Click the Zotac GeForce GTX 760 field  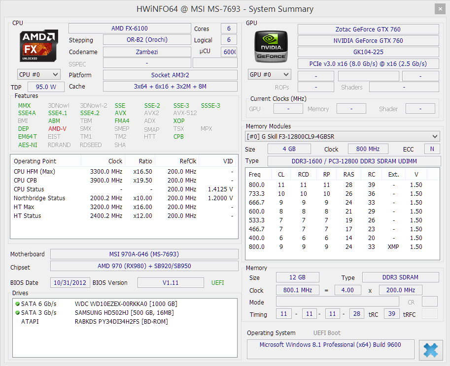[x=368, y=29]
